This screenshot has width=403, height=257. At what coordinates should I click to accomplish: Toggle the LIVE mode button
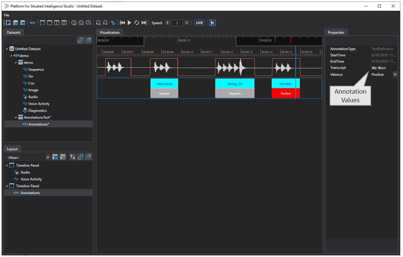pyautogui.click(x=199, y=23)
